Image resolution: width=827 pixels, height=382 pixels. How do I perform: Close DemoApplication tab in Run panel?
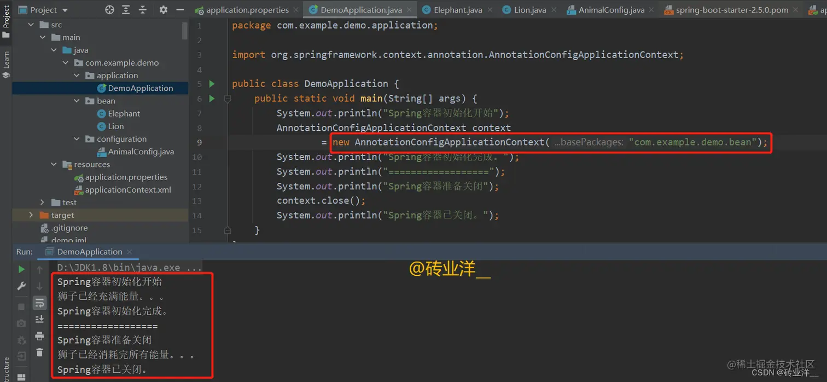pyautogui.click(x=130, y=252)
